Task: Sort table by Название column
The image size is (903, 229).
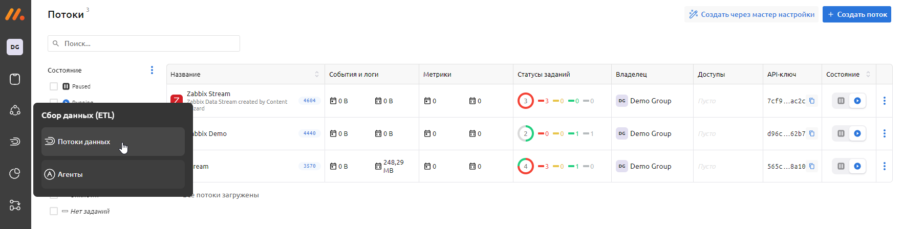Action: (x=317, y=74)
